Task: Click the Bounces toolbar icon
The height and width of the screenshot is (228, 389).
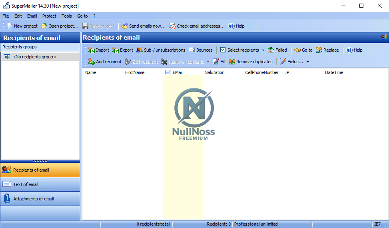Action: (x=192, y=50)
